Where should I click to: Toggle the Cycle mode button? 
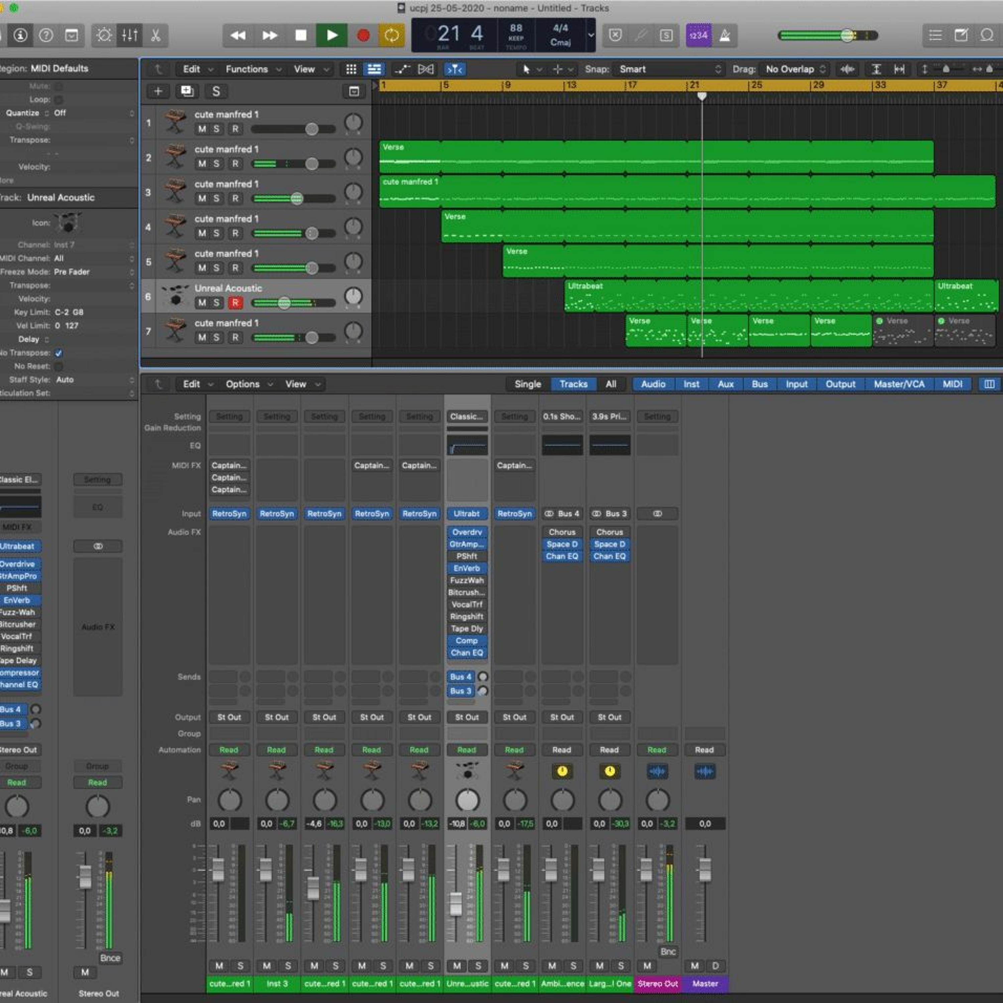pyautogui.click(x=392, y=35)
